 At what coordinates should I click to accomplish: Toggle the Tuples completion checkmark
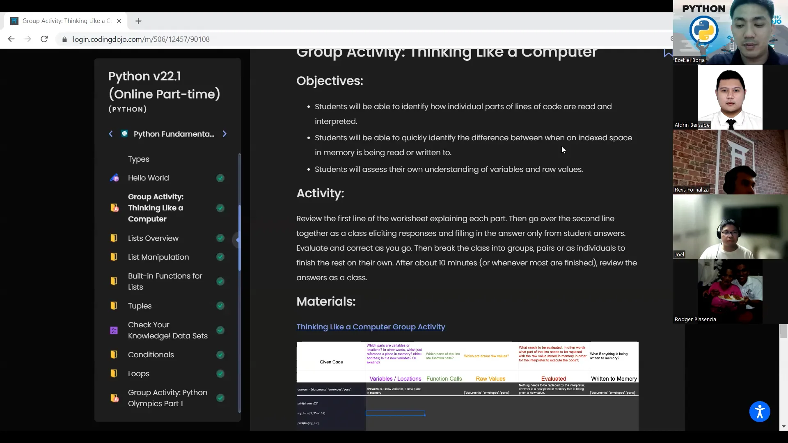(x=220, y=306)
